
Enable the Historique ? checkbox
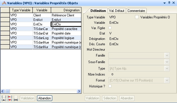(110, 86)
